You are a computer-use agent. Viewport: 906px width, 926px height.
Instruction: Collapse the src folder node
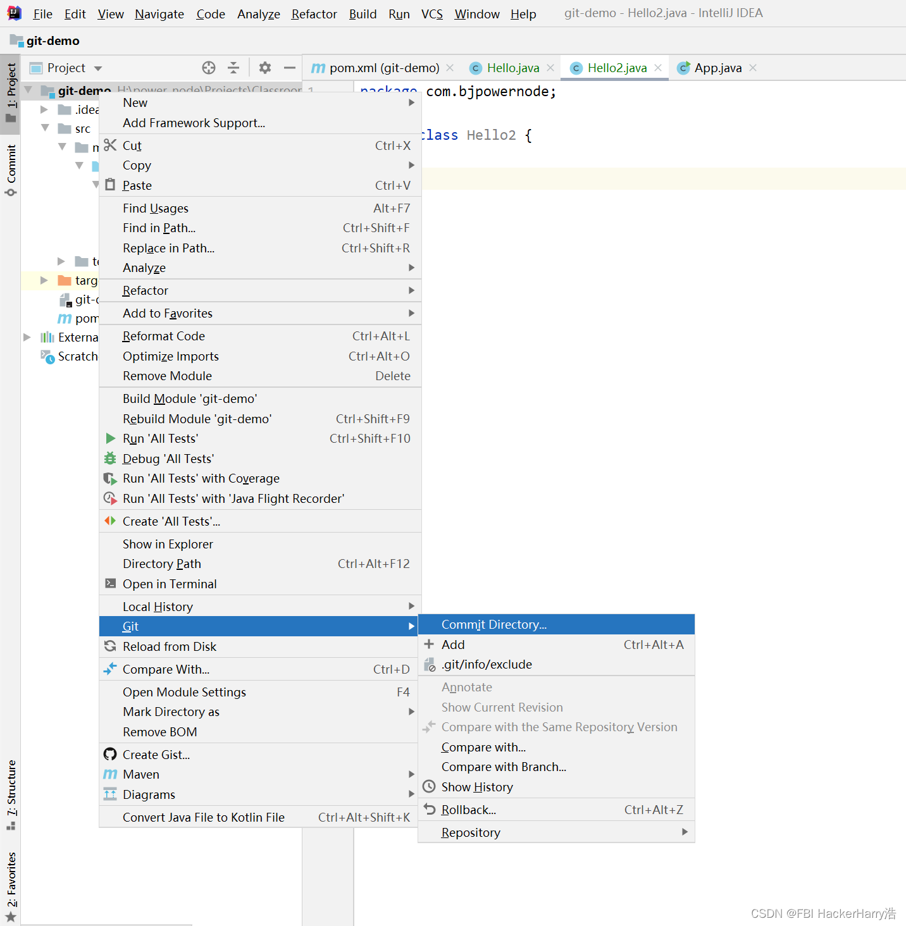[45, 128]
